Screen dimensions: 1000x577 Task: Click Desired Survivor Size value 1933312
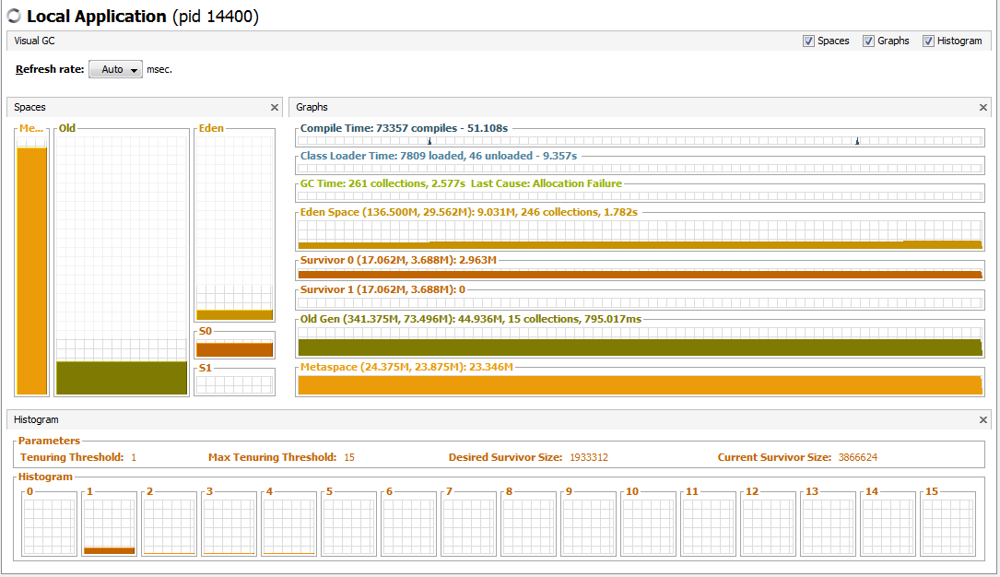(589, 457)
